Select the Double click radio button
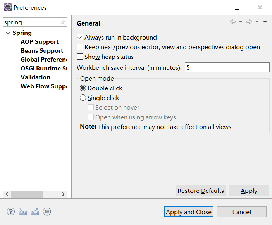This screenshot has height=225, width=272. (83, 88)
